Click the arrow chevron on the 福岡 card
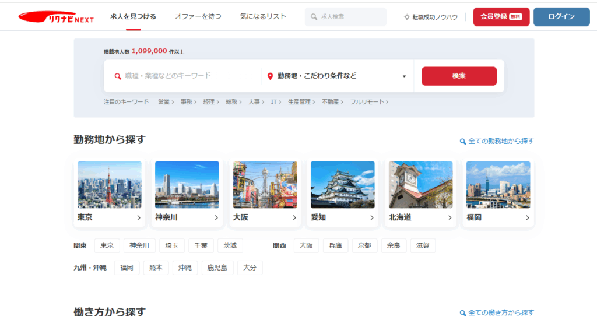597x316 pixels. [527, 217]
